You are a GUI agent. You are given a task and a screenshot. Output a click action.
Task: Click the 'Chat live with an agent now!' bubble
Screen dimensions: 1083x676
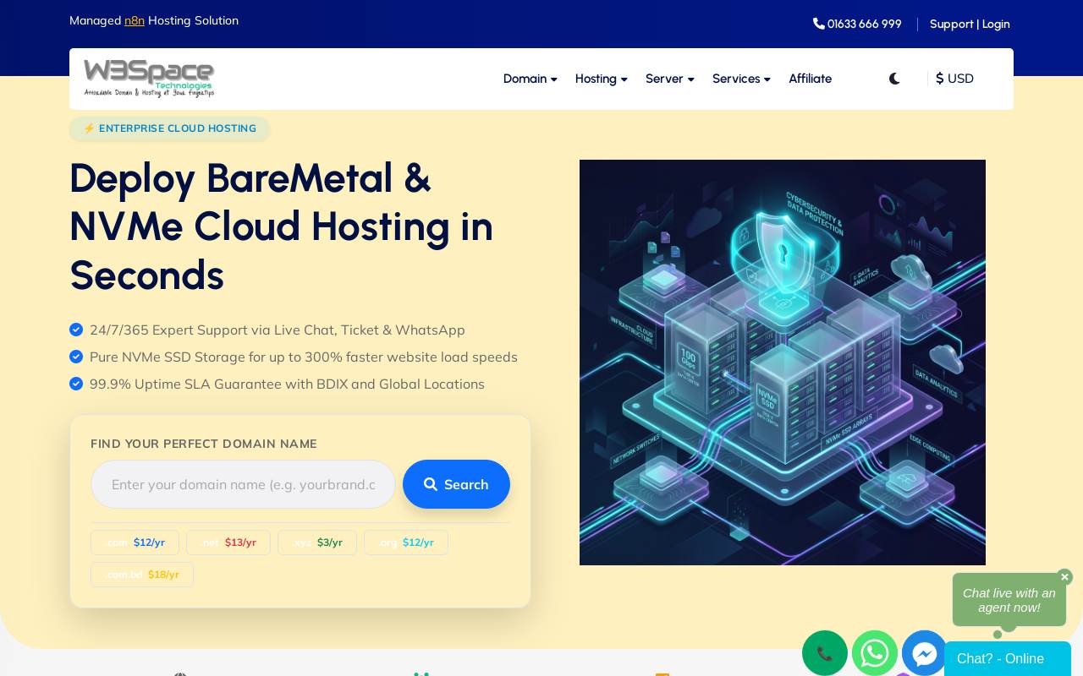pos(1009,600)
